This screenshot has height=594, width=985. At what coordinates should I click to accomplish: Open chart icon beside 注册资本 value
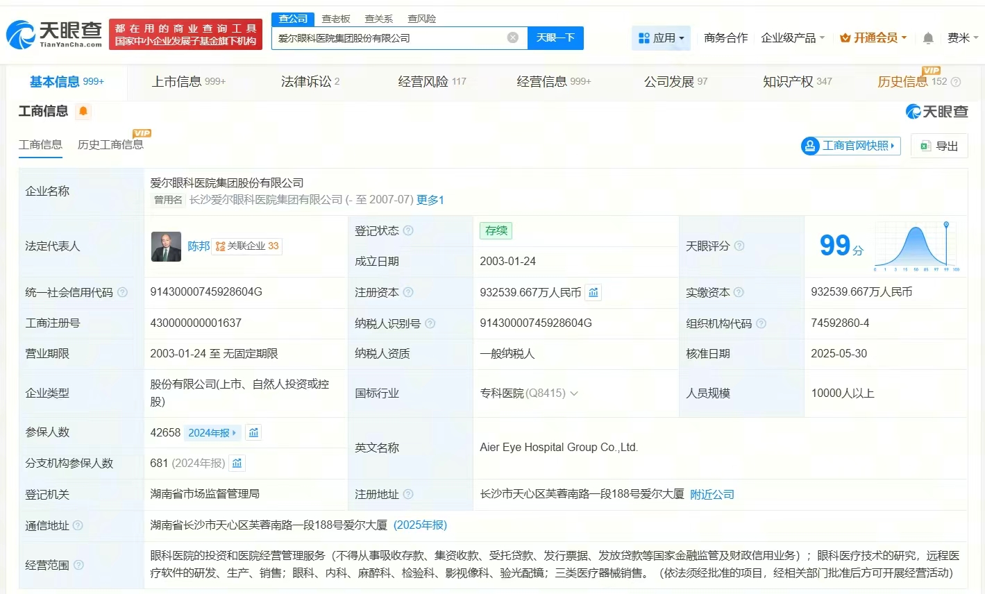593,293
